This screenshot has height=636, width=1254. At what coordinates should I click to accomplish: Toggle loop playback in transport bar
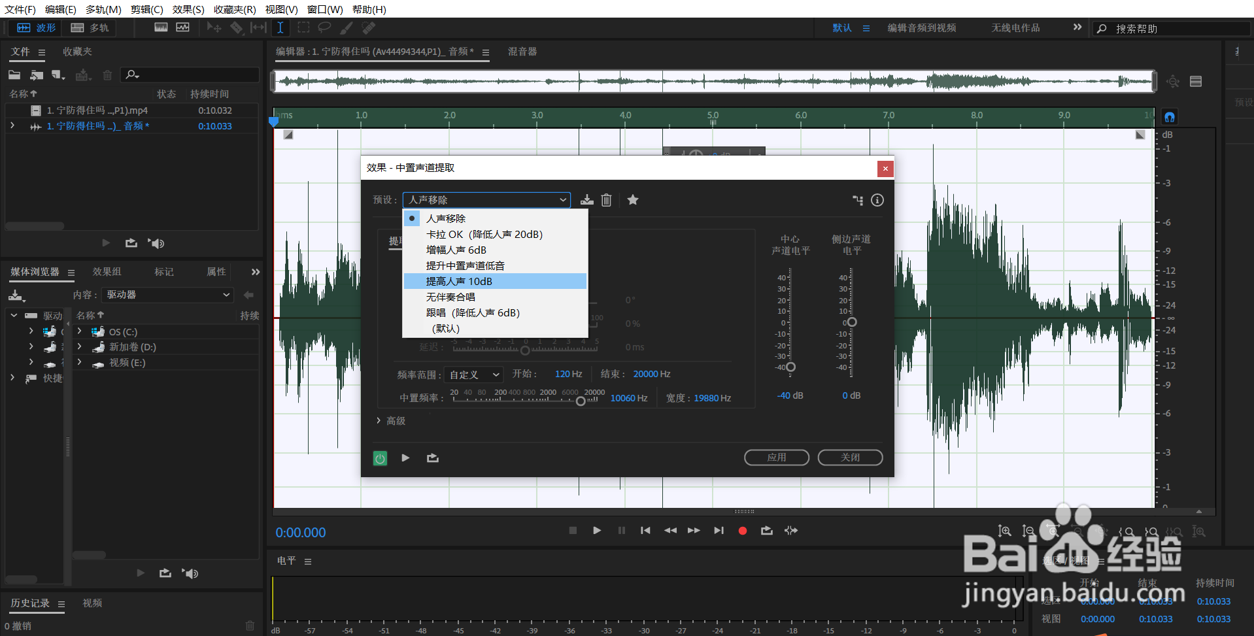(x=767, y=531)
